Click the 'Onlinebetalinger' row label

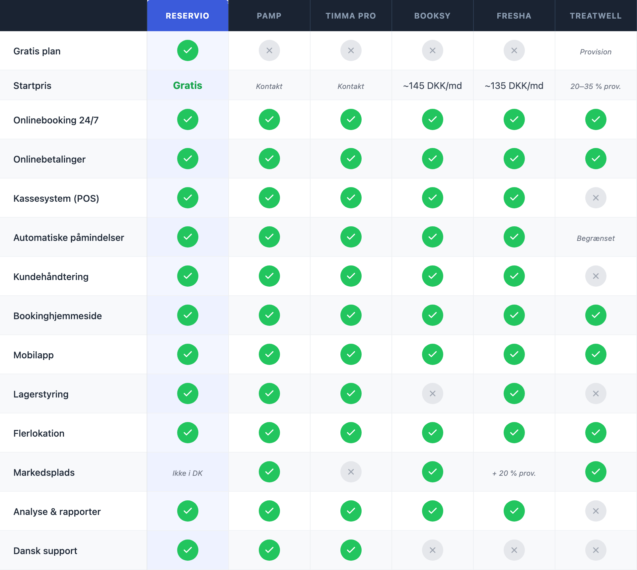49,159
